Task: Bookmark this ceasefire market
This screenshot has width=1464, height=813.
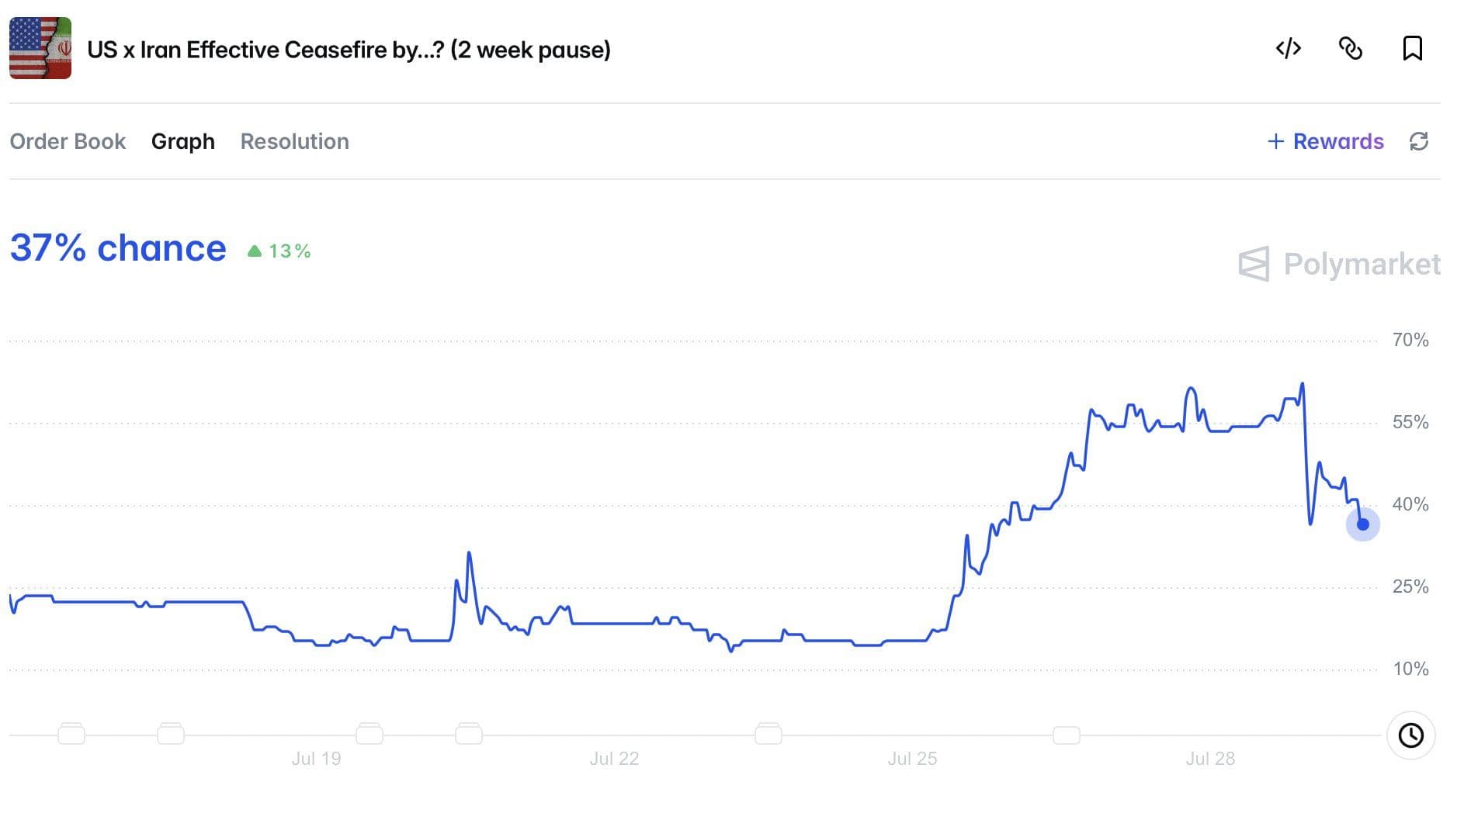Action: 1412,49
